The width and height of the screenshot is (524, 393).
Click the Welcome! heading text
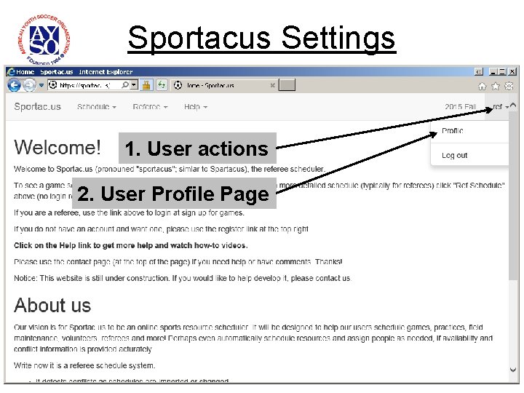coord(57,147)
